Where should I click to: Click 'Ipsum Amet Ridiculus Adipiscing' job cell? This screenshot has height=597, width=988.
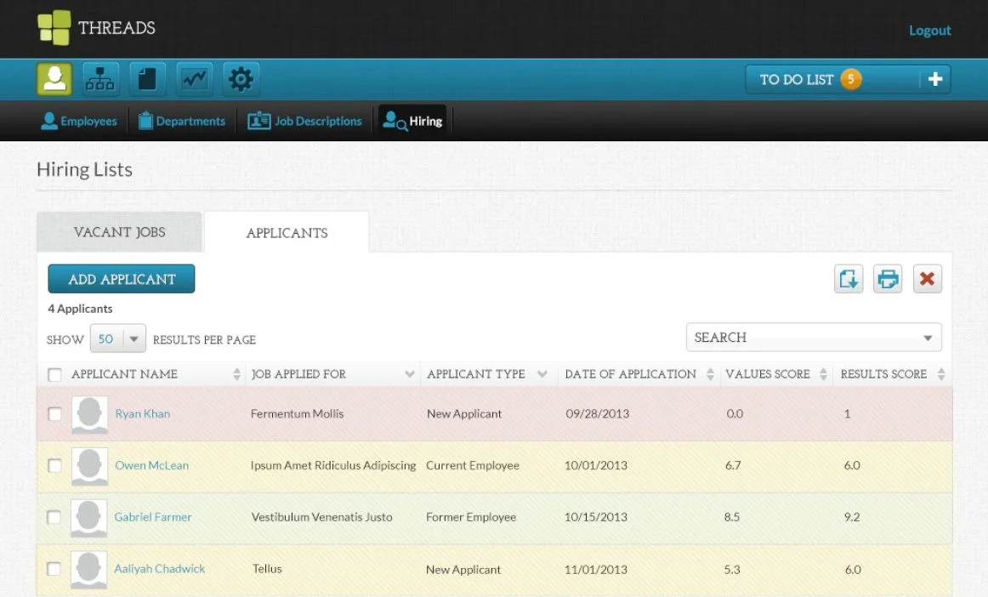pos(333,466)
